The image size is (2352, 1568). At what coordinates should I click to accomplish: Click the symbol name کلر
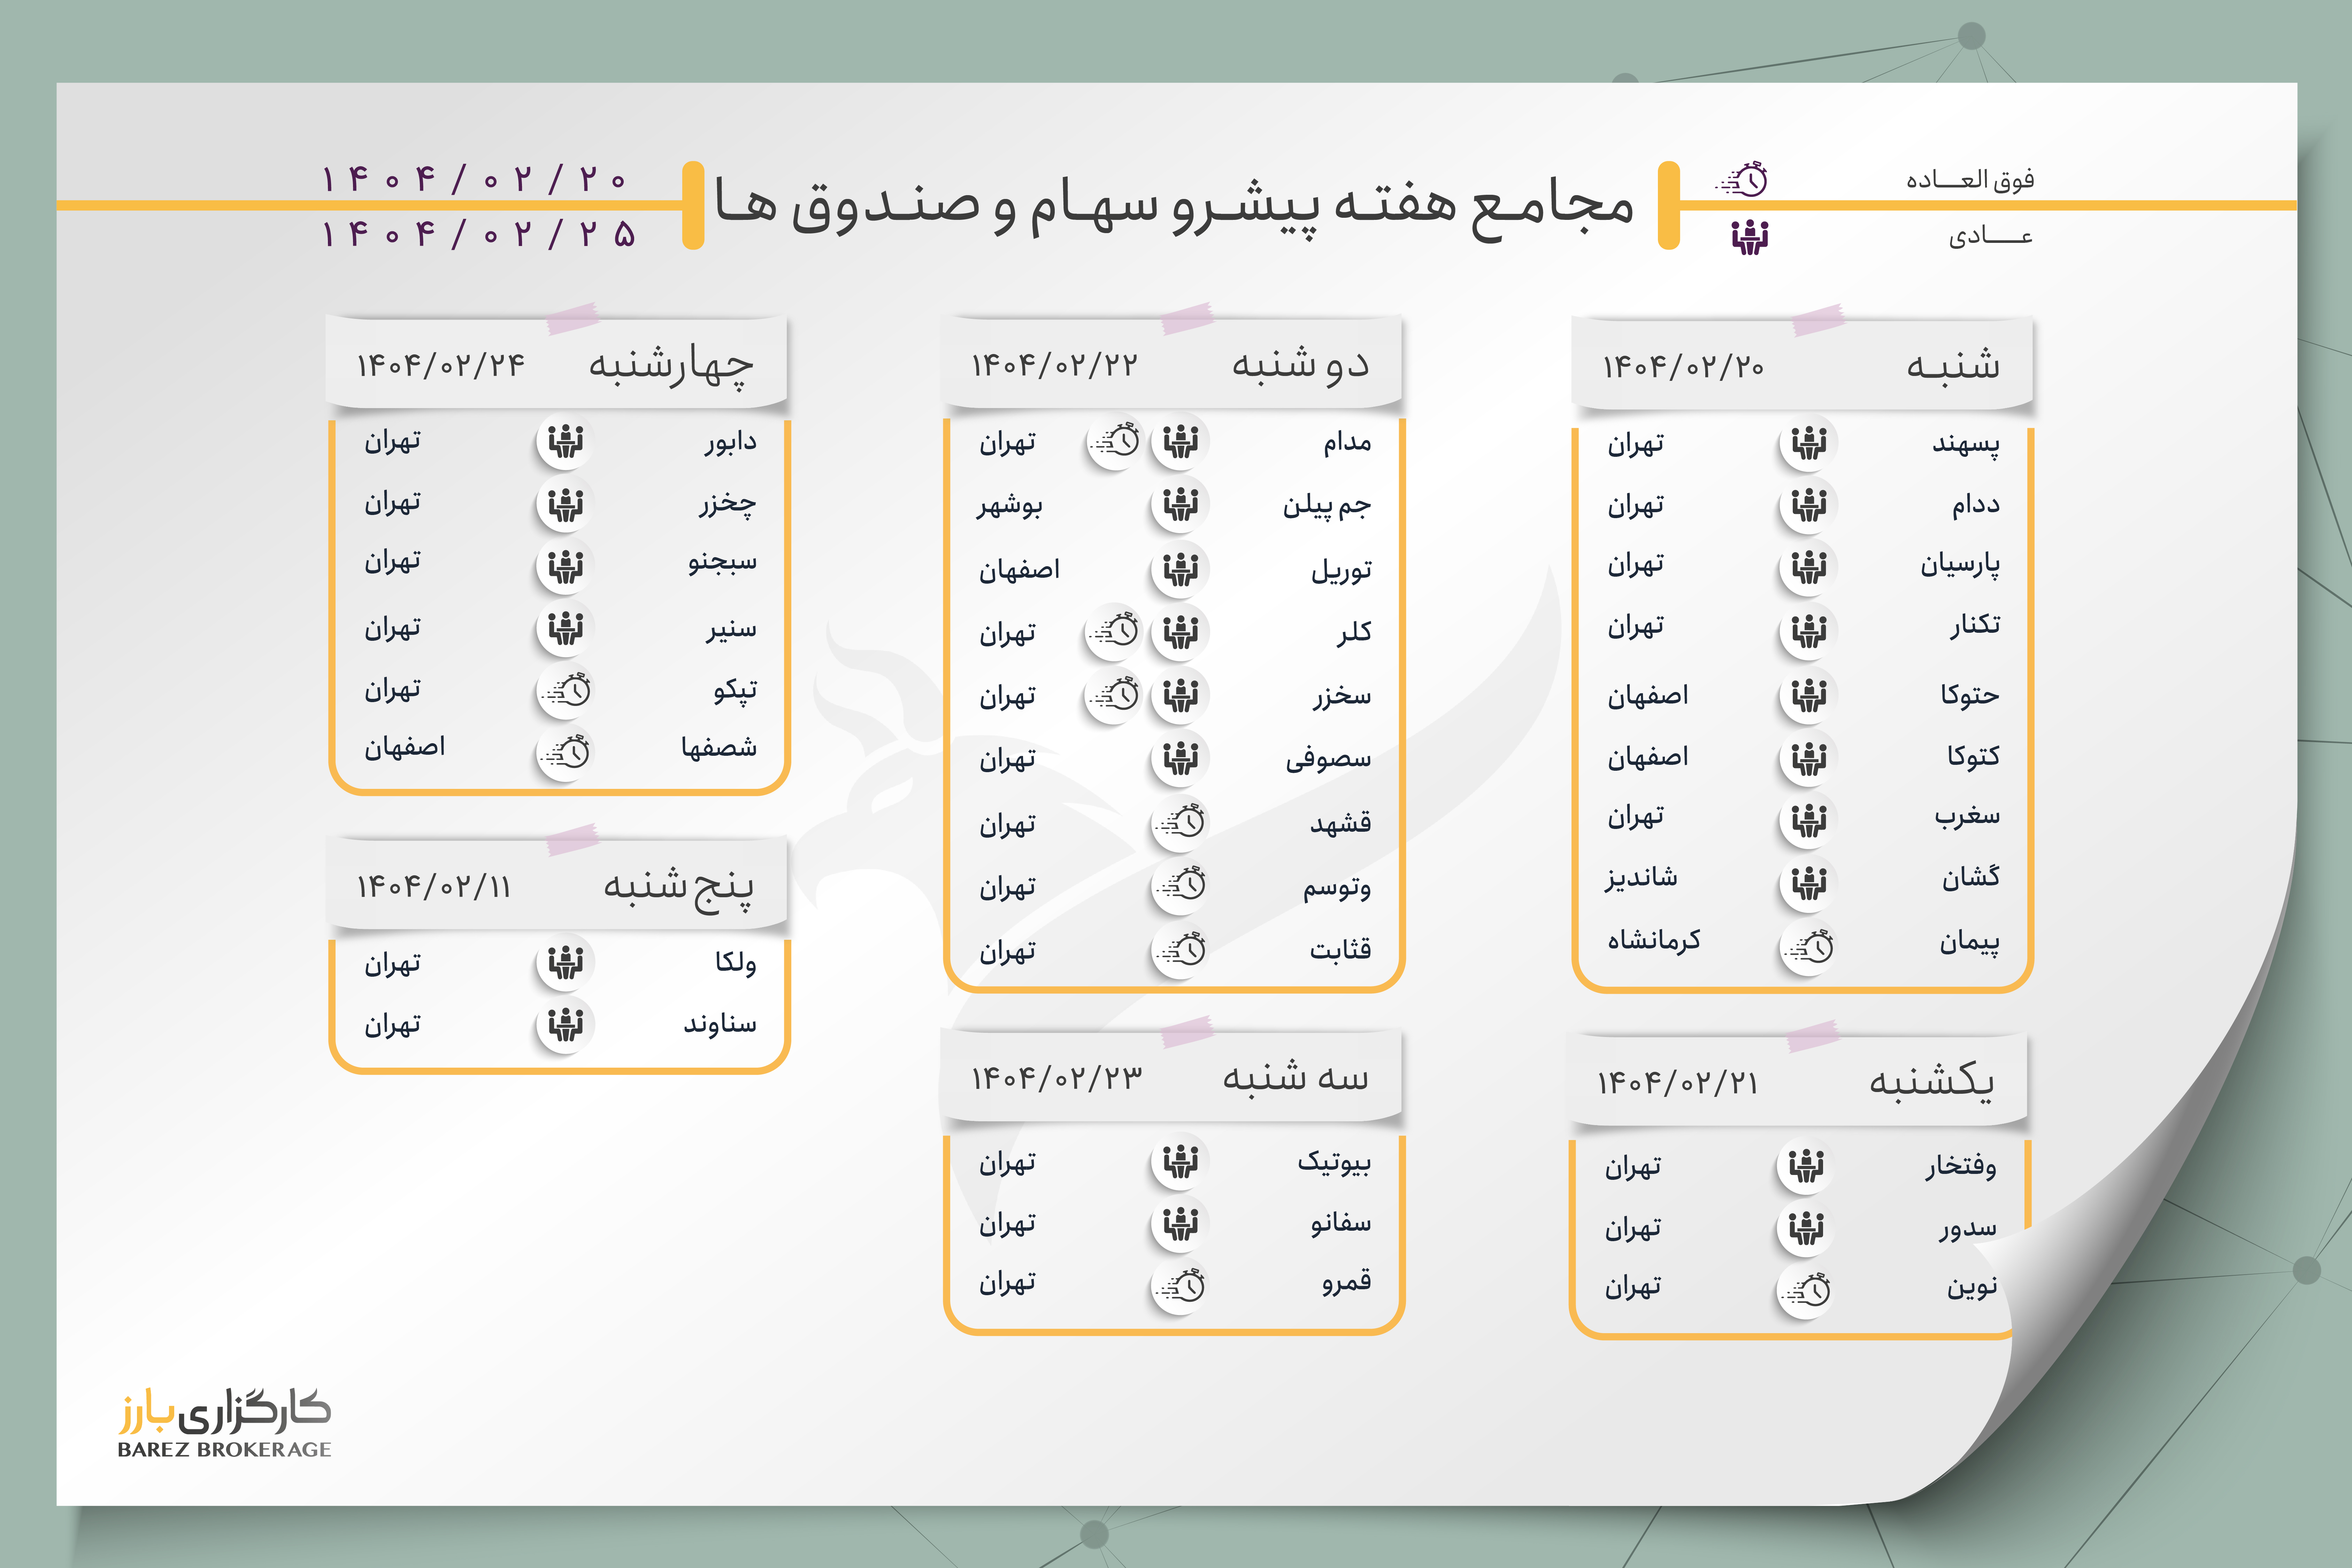1354,632
